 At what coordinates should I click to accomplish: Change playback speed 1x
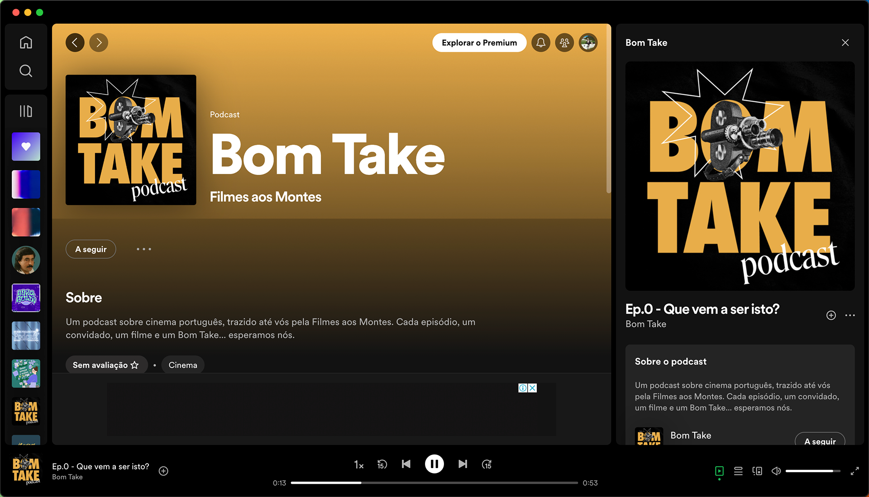(x=359, y=465)
